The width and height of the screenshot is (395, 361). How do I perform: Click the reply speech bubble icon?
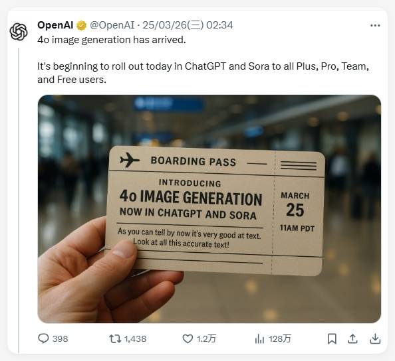pos(43,338)
